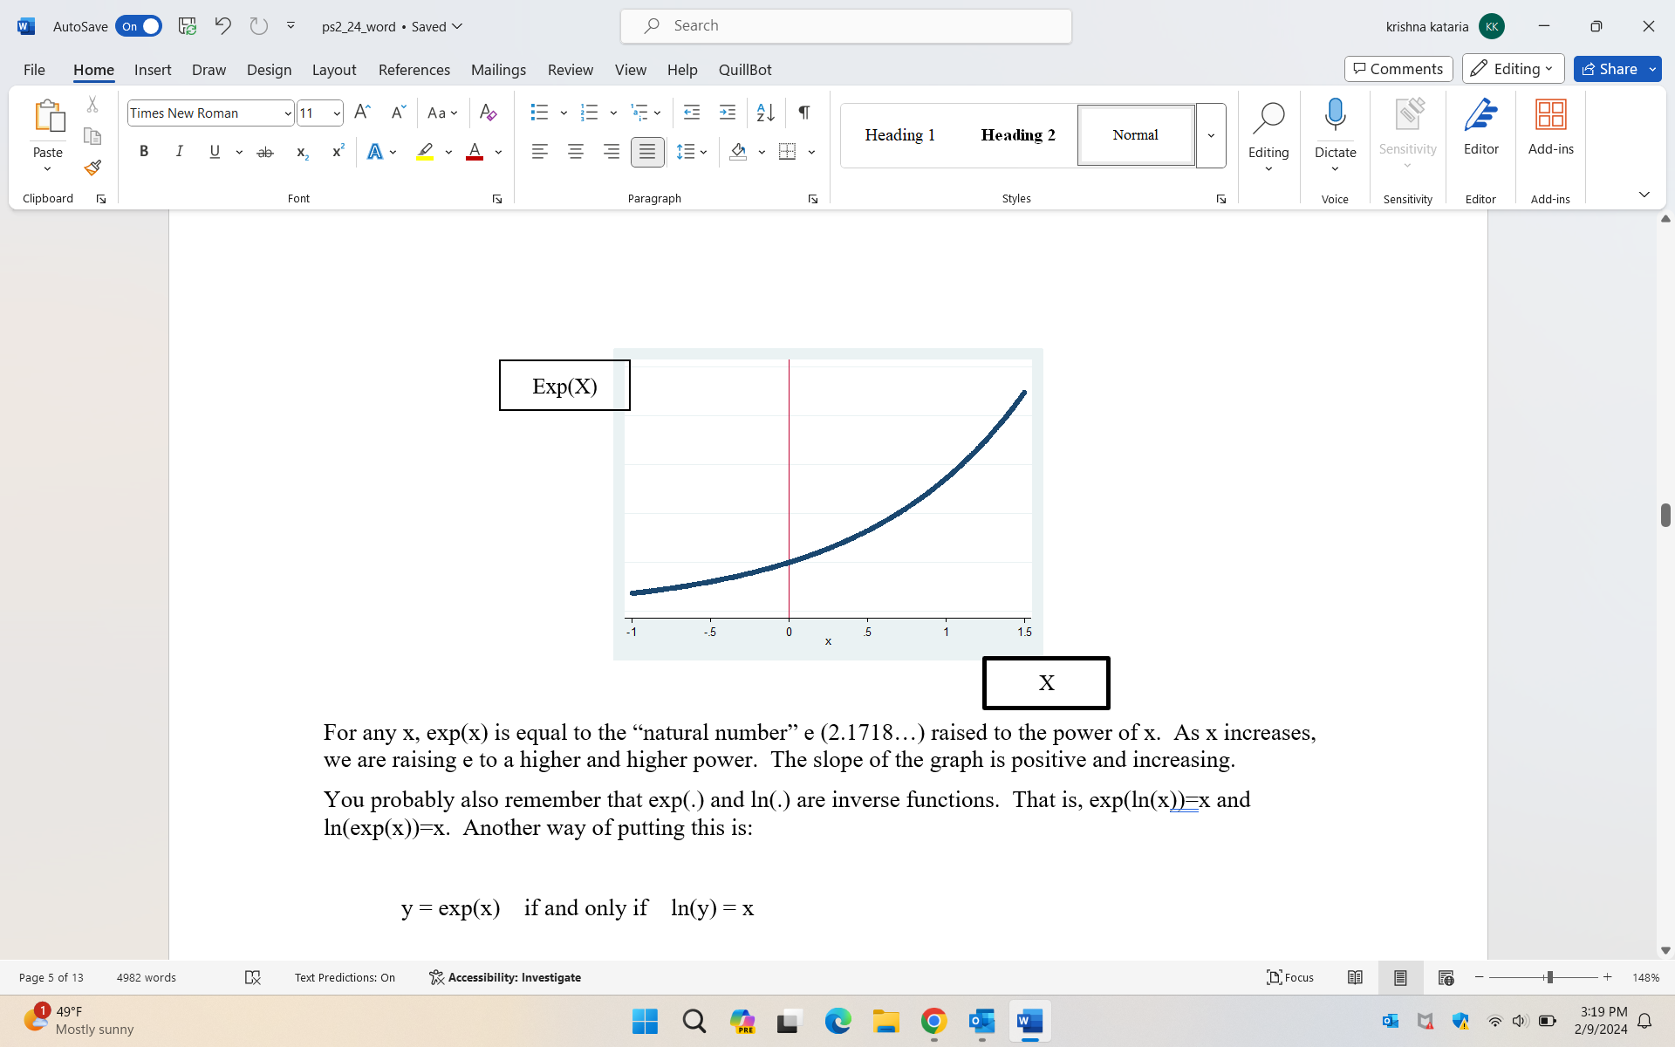Click the Share button
Image resolution: width=1675 pixels, height=1047 pixels.
pos(1610,69)
